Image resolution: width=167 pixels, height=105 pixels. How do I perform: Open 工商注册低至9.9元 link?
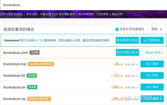[11, 14]
